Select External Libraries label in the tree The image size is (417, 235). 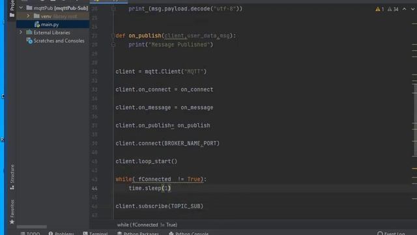coord(52,33)
